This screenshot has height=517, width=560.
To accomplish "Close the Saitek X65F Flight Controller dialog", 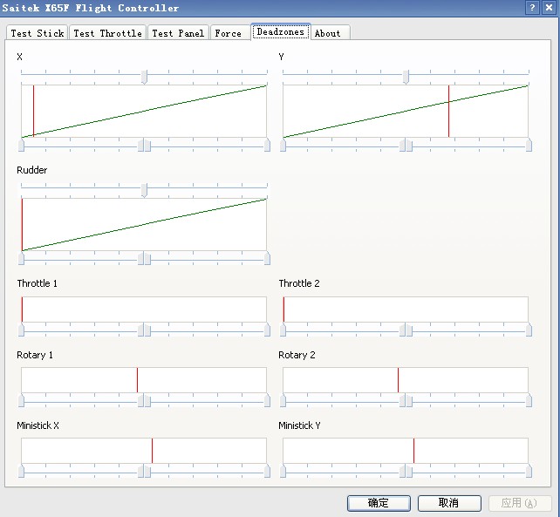I will pyautogui.click(x=549, y=8).
